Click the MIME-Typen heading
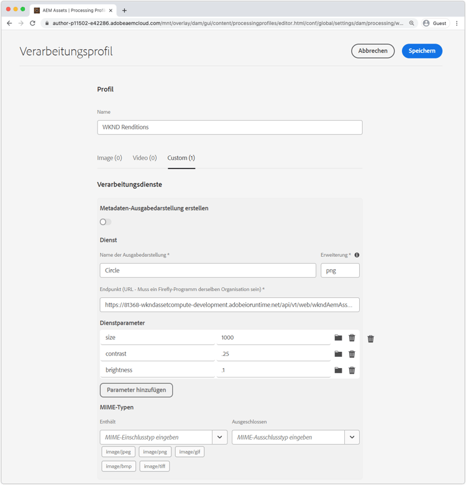Image resolution: width=466 pixels, height=485 pixels. [x=117, y=407]
